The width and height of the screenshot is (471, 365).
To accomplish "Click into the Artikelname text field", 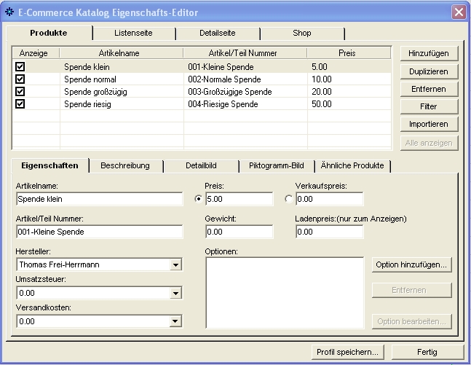I will tap(99, 198).
